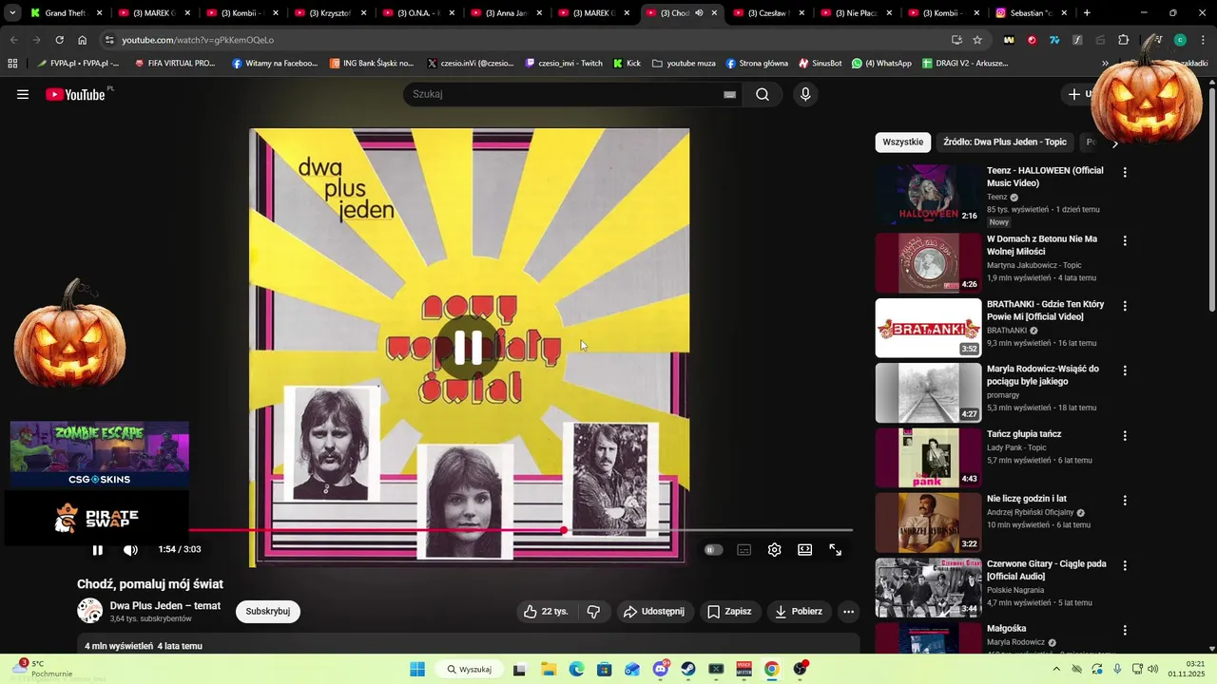Image resolution: width=1217 pixels, height=684 pixels.
Task: Open czesio_invi - Twitch bookmark
Action: point(562,63)
